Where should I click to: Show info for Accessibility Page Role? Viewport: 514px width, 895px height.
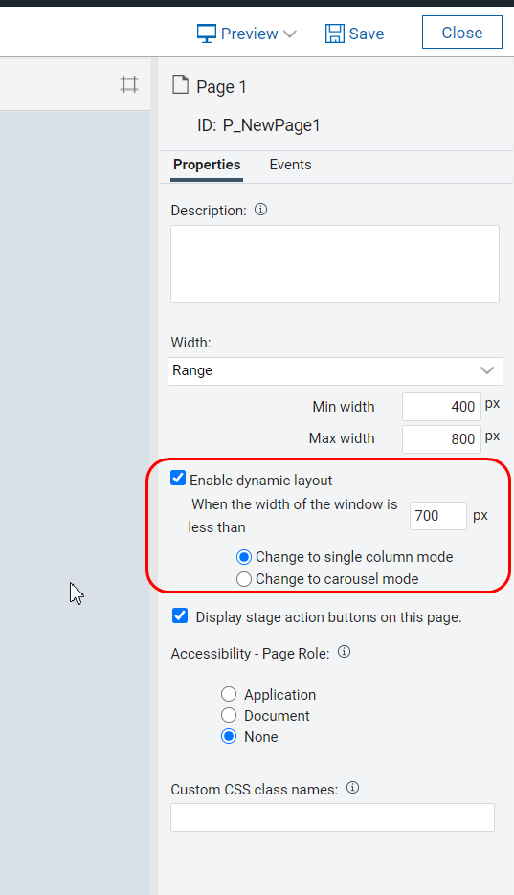[344, 652]
